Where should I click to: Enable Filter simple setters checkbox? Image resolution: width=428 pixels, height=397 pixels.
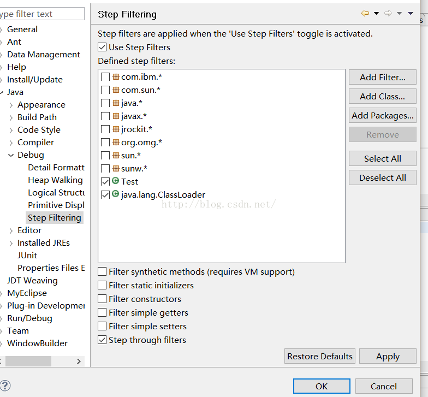click(x=102, y=327)
